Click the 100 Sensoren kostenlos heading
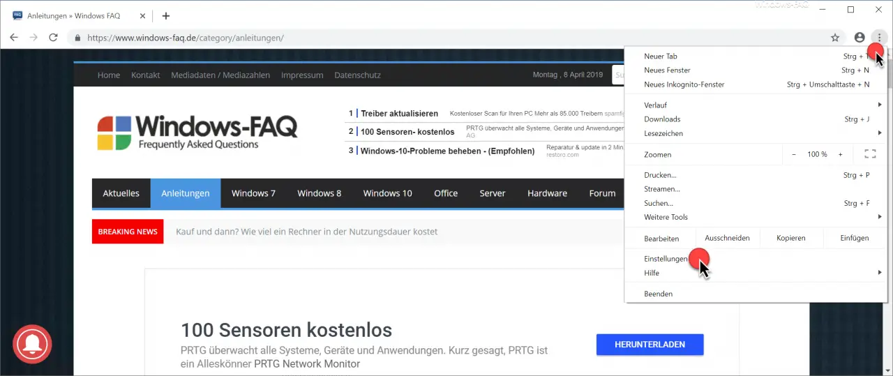The width and height of the screenshot is (893, 376). (286, 329)
